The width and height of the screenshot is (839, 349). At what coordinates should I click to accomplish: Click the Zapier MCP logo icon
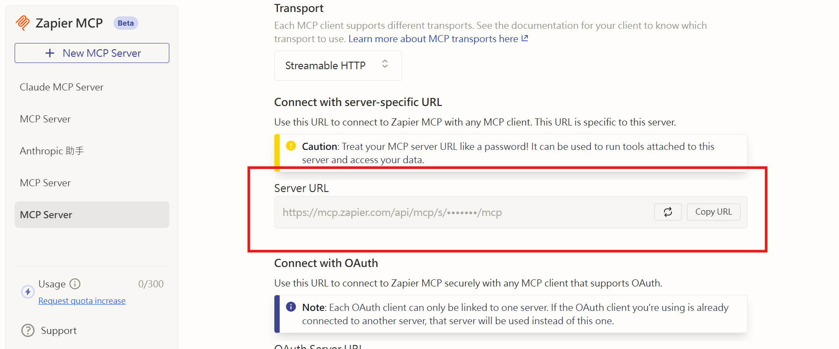click(x=23, y=23)
